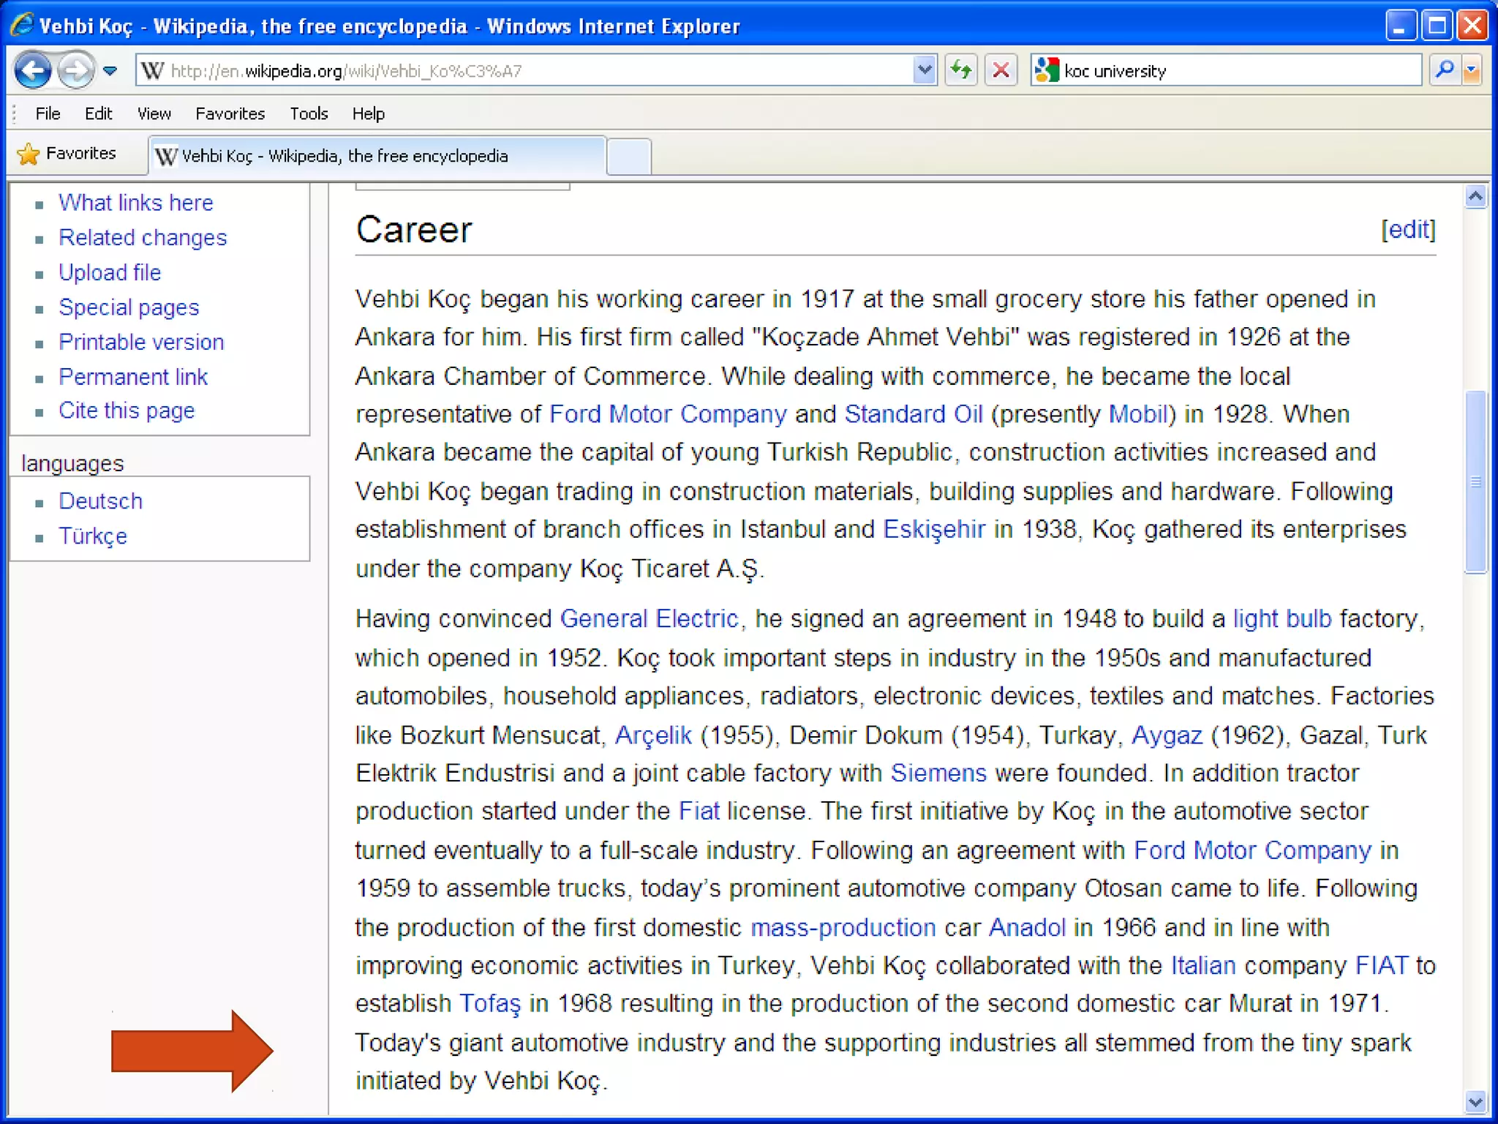Viewport: 1498px width, 1124px height.
Task: Click the browser Forward arrow button
Action: coord(75,71)
